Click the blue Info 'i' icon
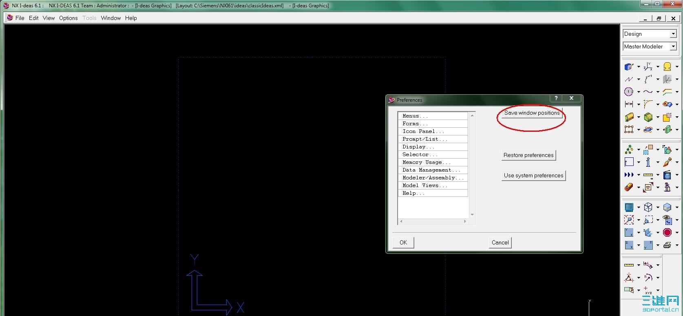 tap(648, 162)
